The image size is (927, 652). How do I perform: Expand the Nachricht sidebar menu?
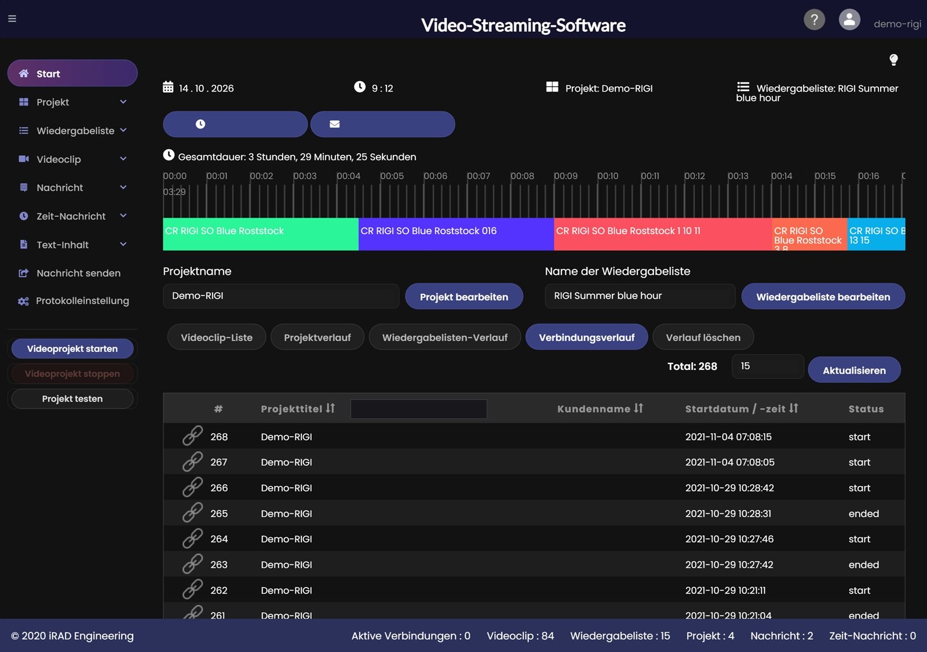72,187
